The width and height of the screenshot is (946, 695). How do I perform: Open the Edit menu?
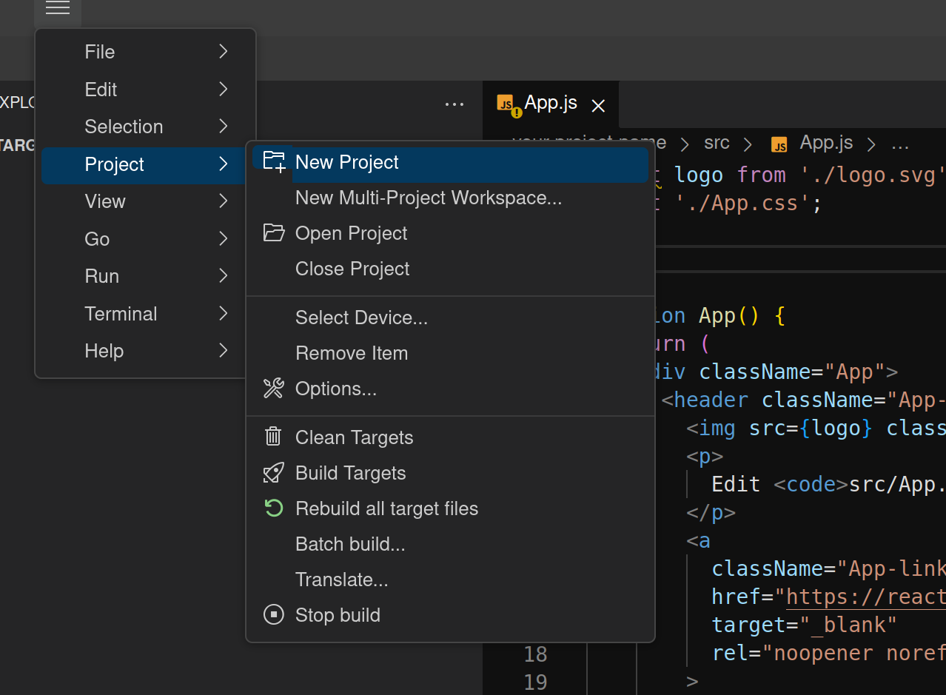(145, 90)
